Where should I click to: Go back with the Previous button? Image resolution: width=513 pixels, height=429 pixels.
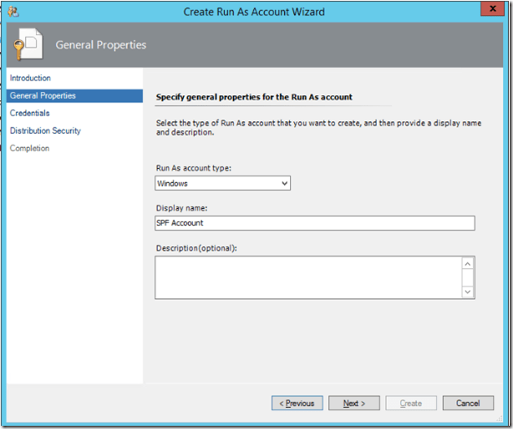coord(297,403)
